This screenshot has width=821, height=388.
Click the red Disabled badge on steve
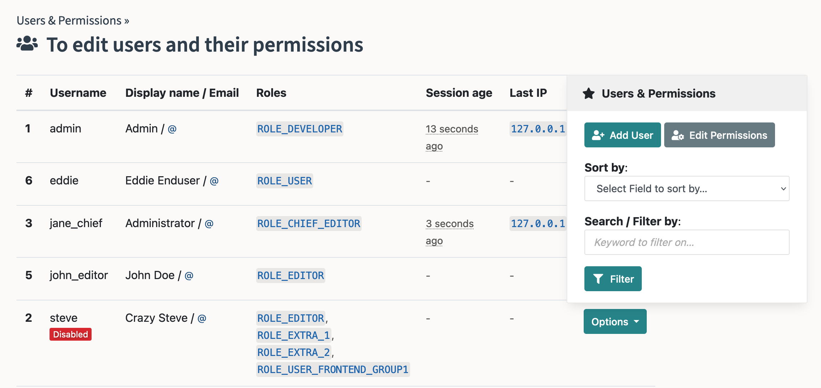pos(71,335)
